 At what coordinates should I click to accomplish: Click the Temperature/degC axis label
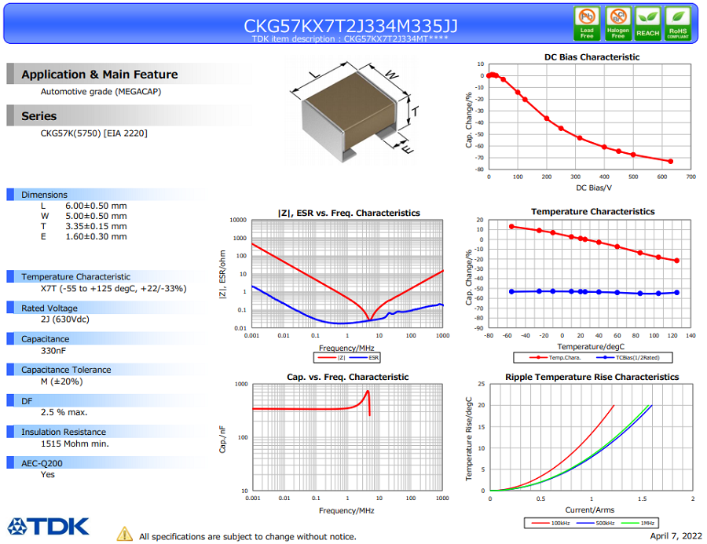591,347
